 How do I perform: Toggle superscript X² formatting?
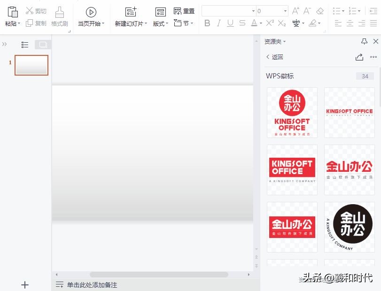(x=270, y=23)
